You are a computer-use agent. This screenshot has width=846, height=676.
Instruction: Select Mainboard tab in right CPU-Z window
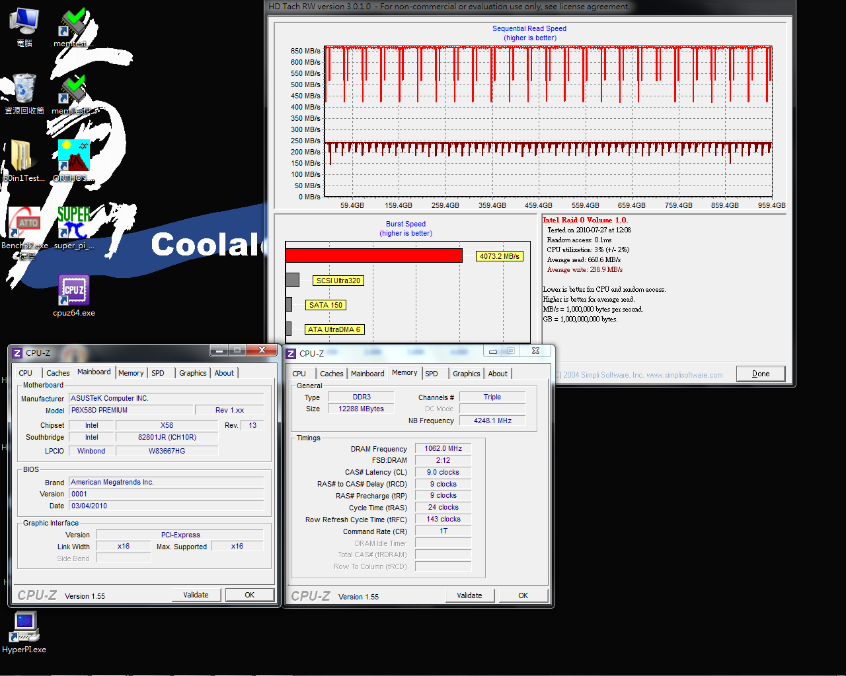367,374
